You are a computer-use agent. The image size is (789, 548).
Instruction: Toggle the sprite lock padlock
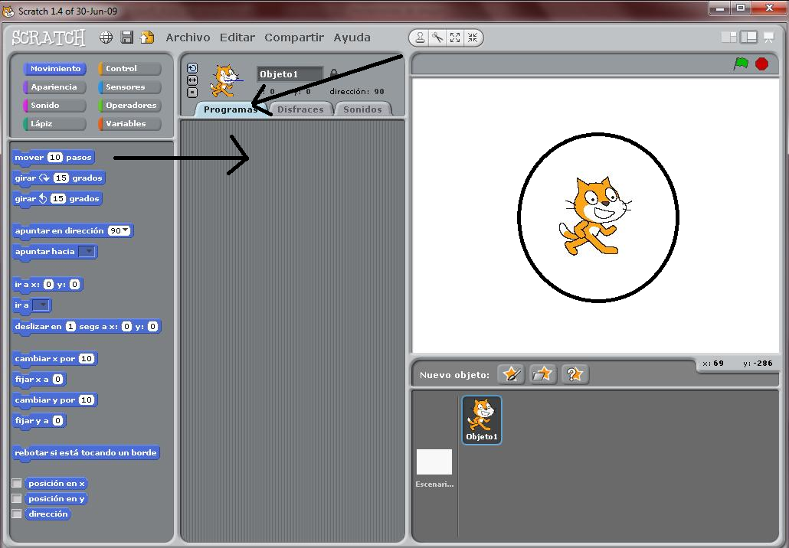coord(333,74)
